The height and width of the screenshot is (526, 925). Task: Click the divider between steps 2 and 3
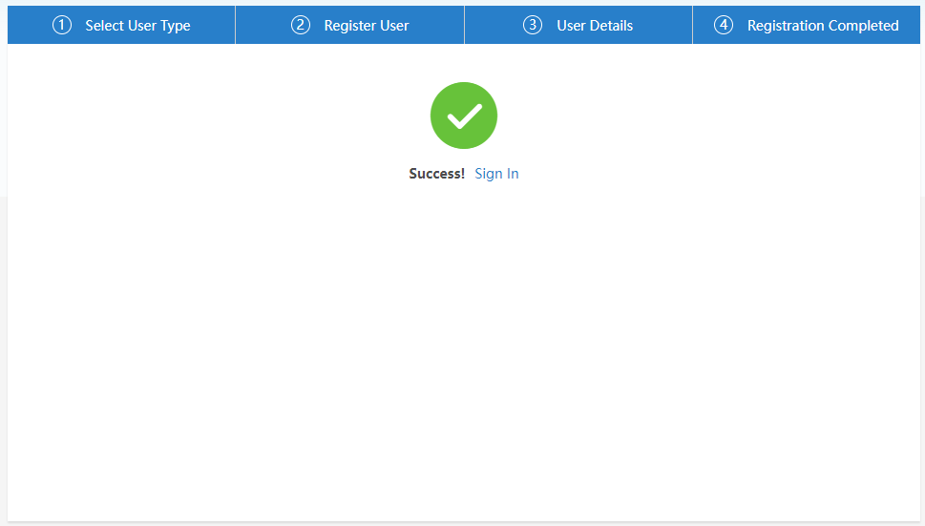pyautogui.click(x=464, y=25)
